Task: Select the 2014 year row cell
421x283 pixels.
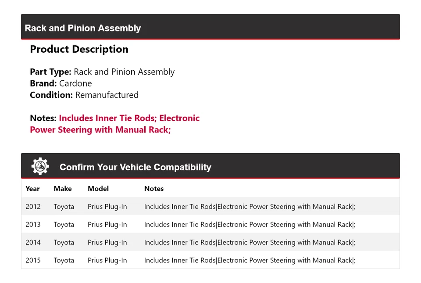Action: tap(33, 242)
